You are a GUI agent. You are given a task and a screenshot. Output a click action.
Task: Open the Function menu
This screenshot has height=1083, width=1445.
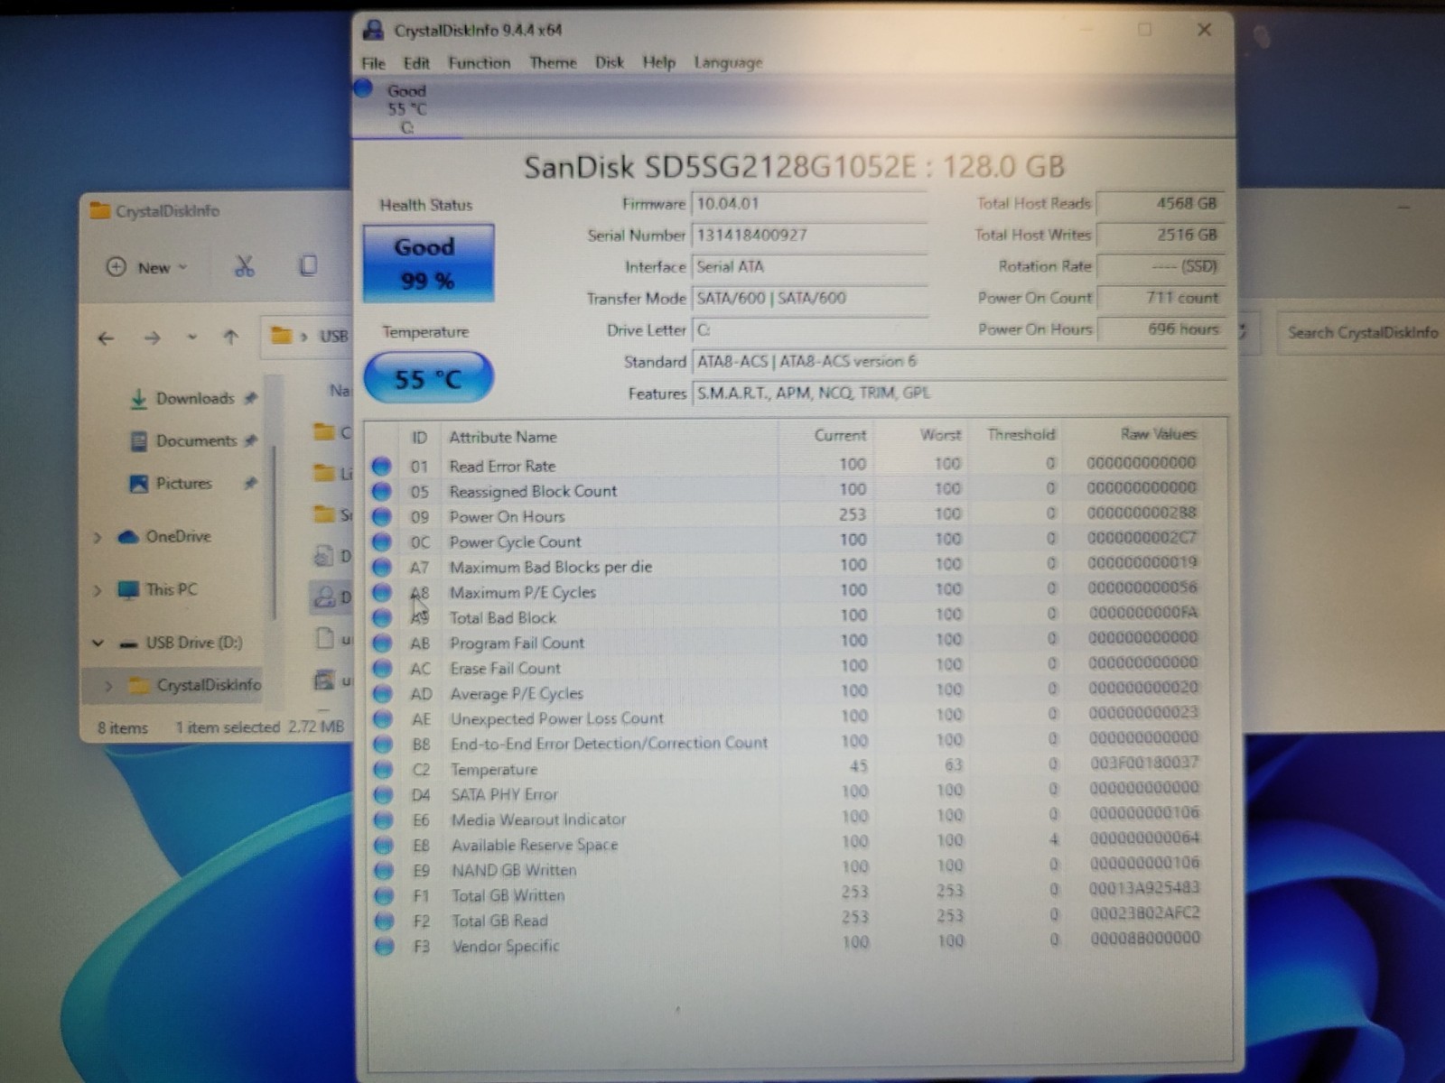click(x=480, y=63)
